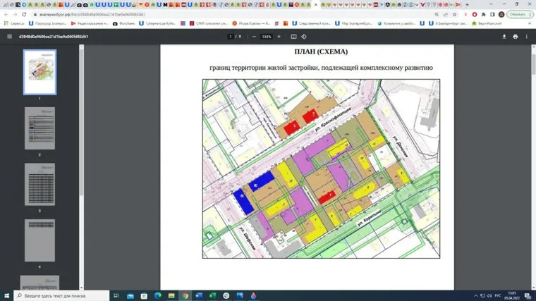Open a new browser tab
Screen dimensions: 536x301
(467, 4)
